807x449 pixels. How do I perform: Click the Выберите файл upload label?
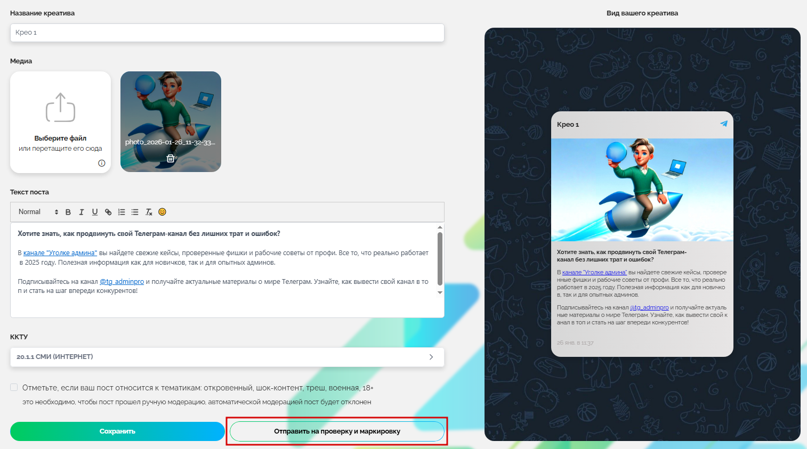(60, 138)
